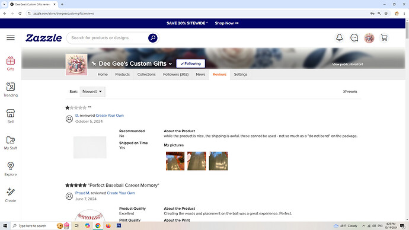Open the account profile avatar
This screenshot has height=230, width=409.
click(x=369, y=38)
